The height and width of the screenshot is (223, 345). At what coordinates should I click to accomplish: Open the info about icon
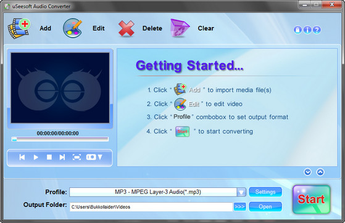coord(307,30)
